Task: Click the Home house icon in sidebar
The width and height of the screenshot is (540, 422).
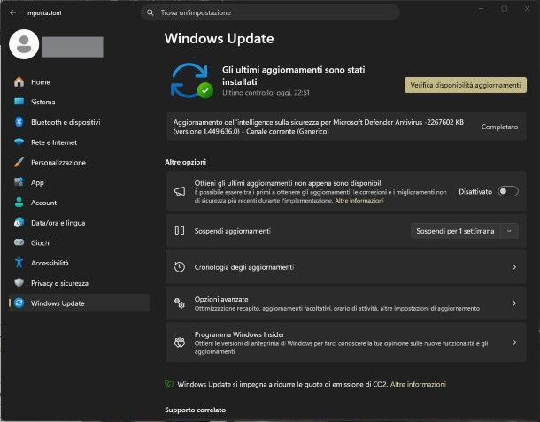Action: point(19,82)
